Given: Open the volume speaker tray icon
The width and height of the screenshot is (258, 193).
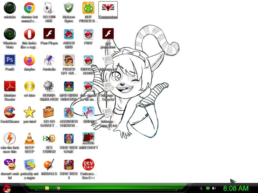Looking at the screenshot, I should 214,188.
